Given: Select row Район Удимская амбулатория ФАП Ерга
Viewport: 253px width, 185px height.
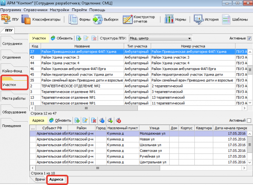Looking at the screenshot, I should click(x=138, y=69).
